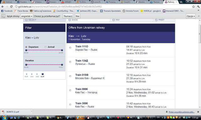The height and width of the screenshot is (120, 201).
Task: Click the Duration slider right handle
Action: coord(62,65)
